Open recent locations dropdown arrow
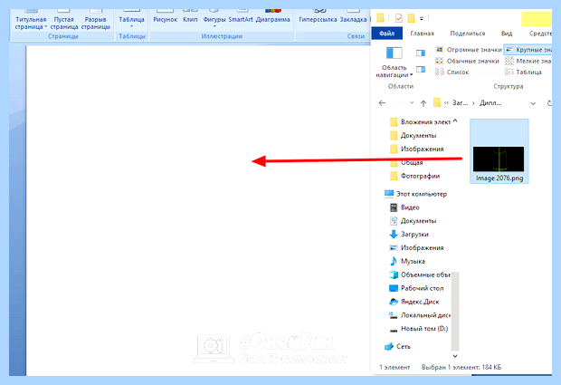Viewport: 561px width, 385px height. (412, 103)
